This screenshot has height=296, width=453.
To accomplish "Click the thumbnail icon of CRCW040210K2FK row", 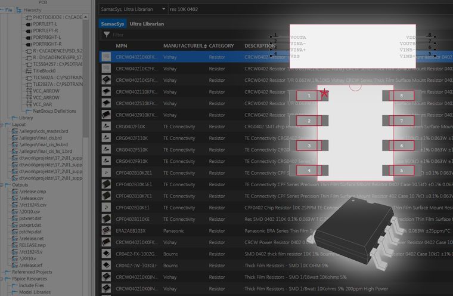I will 106,69.
